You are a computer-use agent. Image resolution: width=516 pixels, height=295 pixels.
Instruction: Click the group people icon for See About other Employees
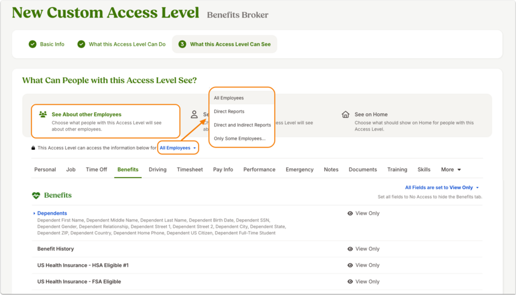point(43,114)
